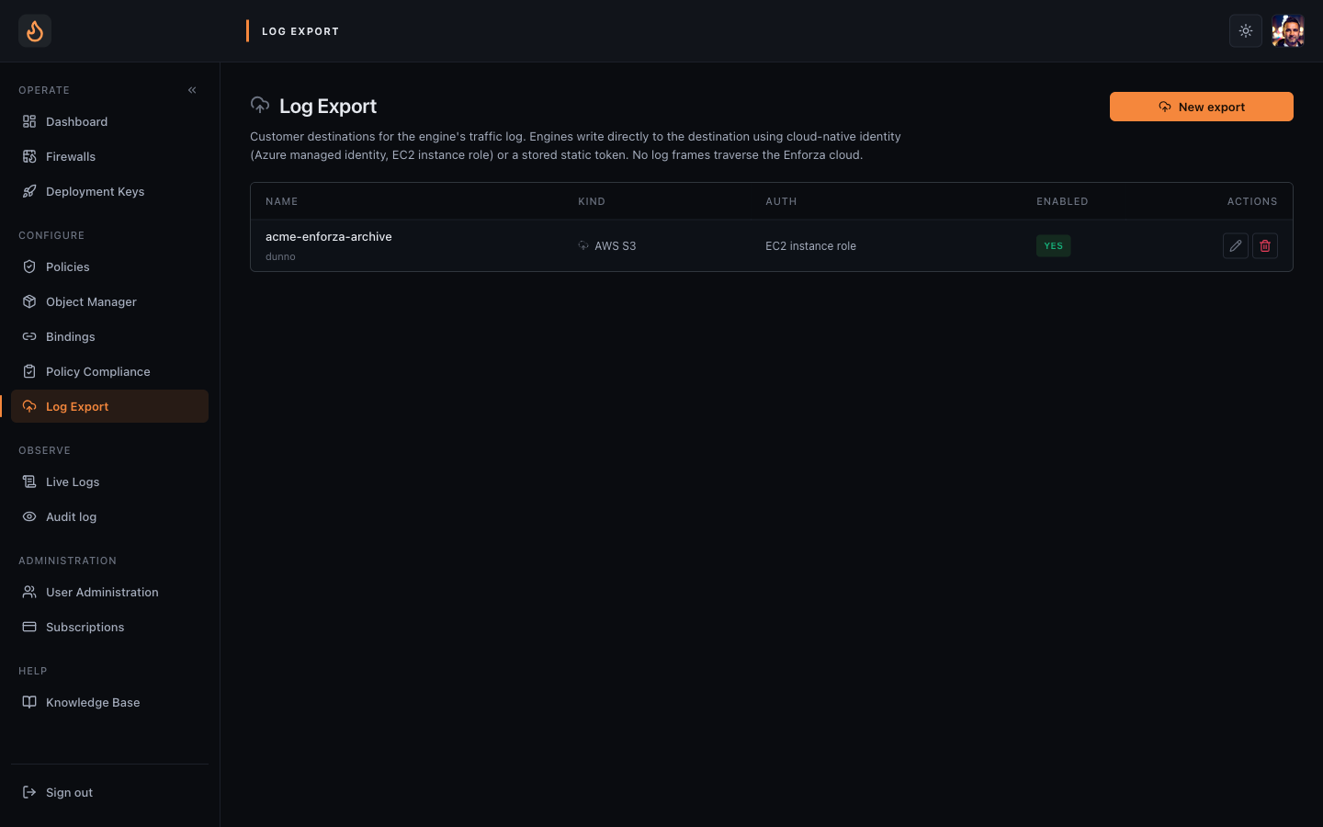Click the Bindings link icon
Viewport: 1323px width, 827px height.
29,336
